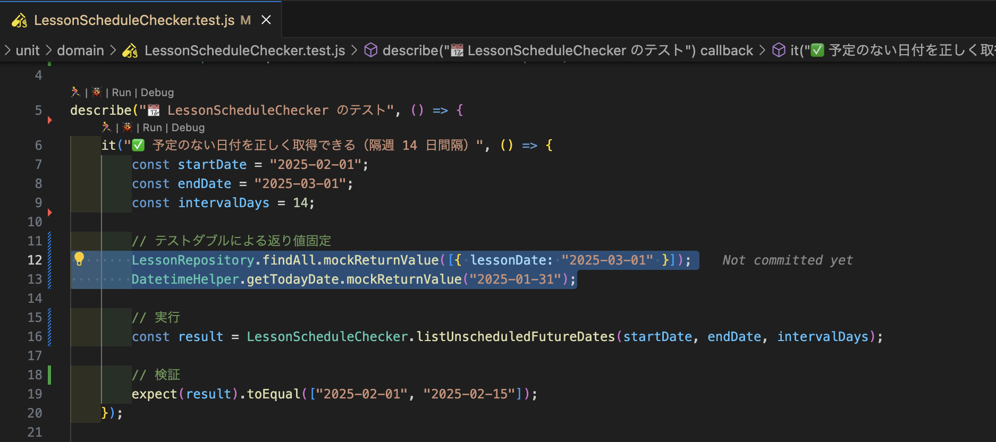Screen dimensions: 996x442
Task: Click the string "2025-02-01" on line 7
Action: pyautogui.click(x=316, y=165)
